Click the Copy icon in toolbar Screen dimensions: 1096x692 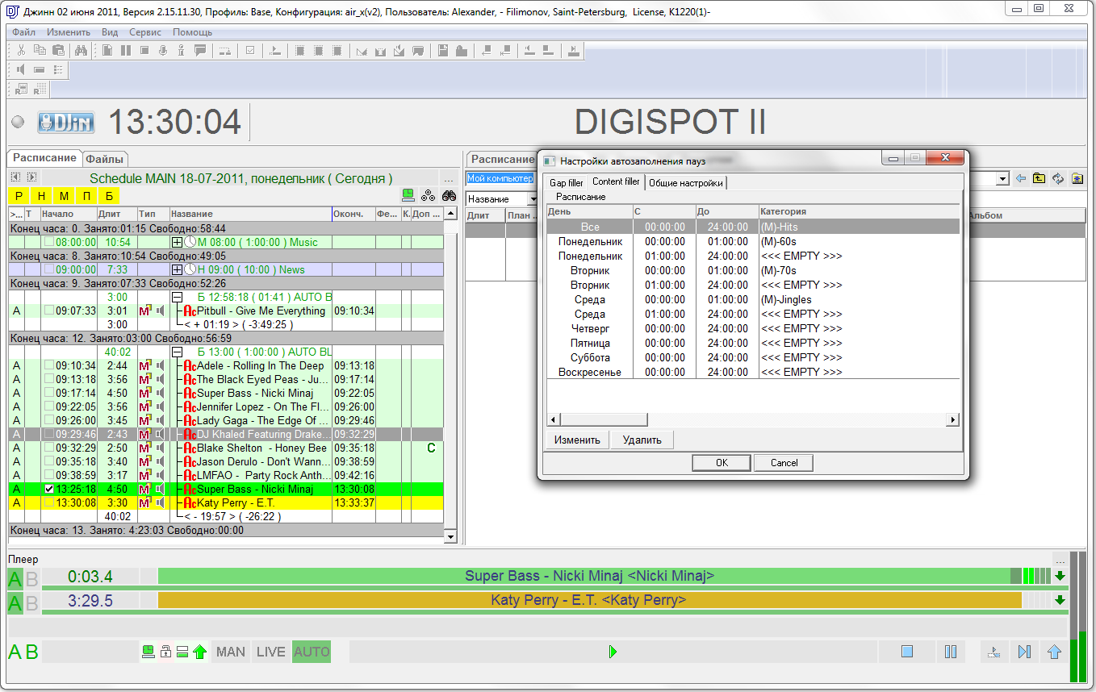39,50
